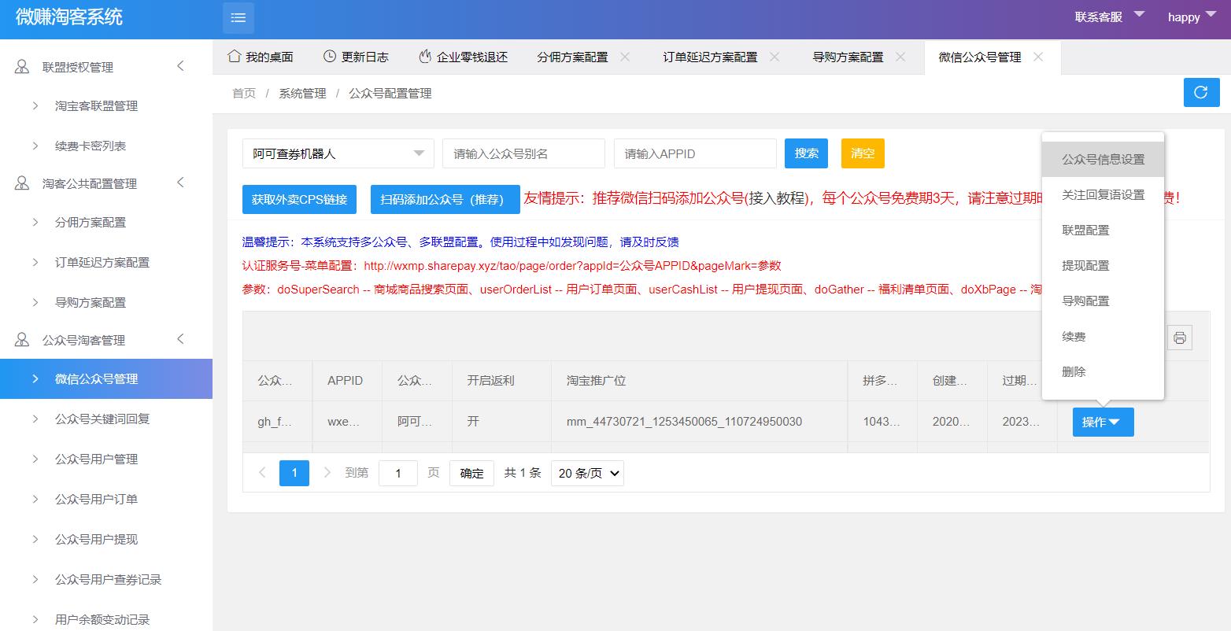Open the 阿可查券机器人 dropdown

click(x=338, y=153)
